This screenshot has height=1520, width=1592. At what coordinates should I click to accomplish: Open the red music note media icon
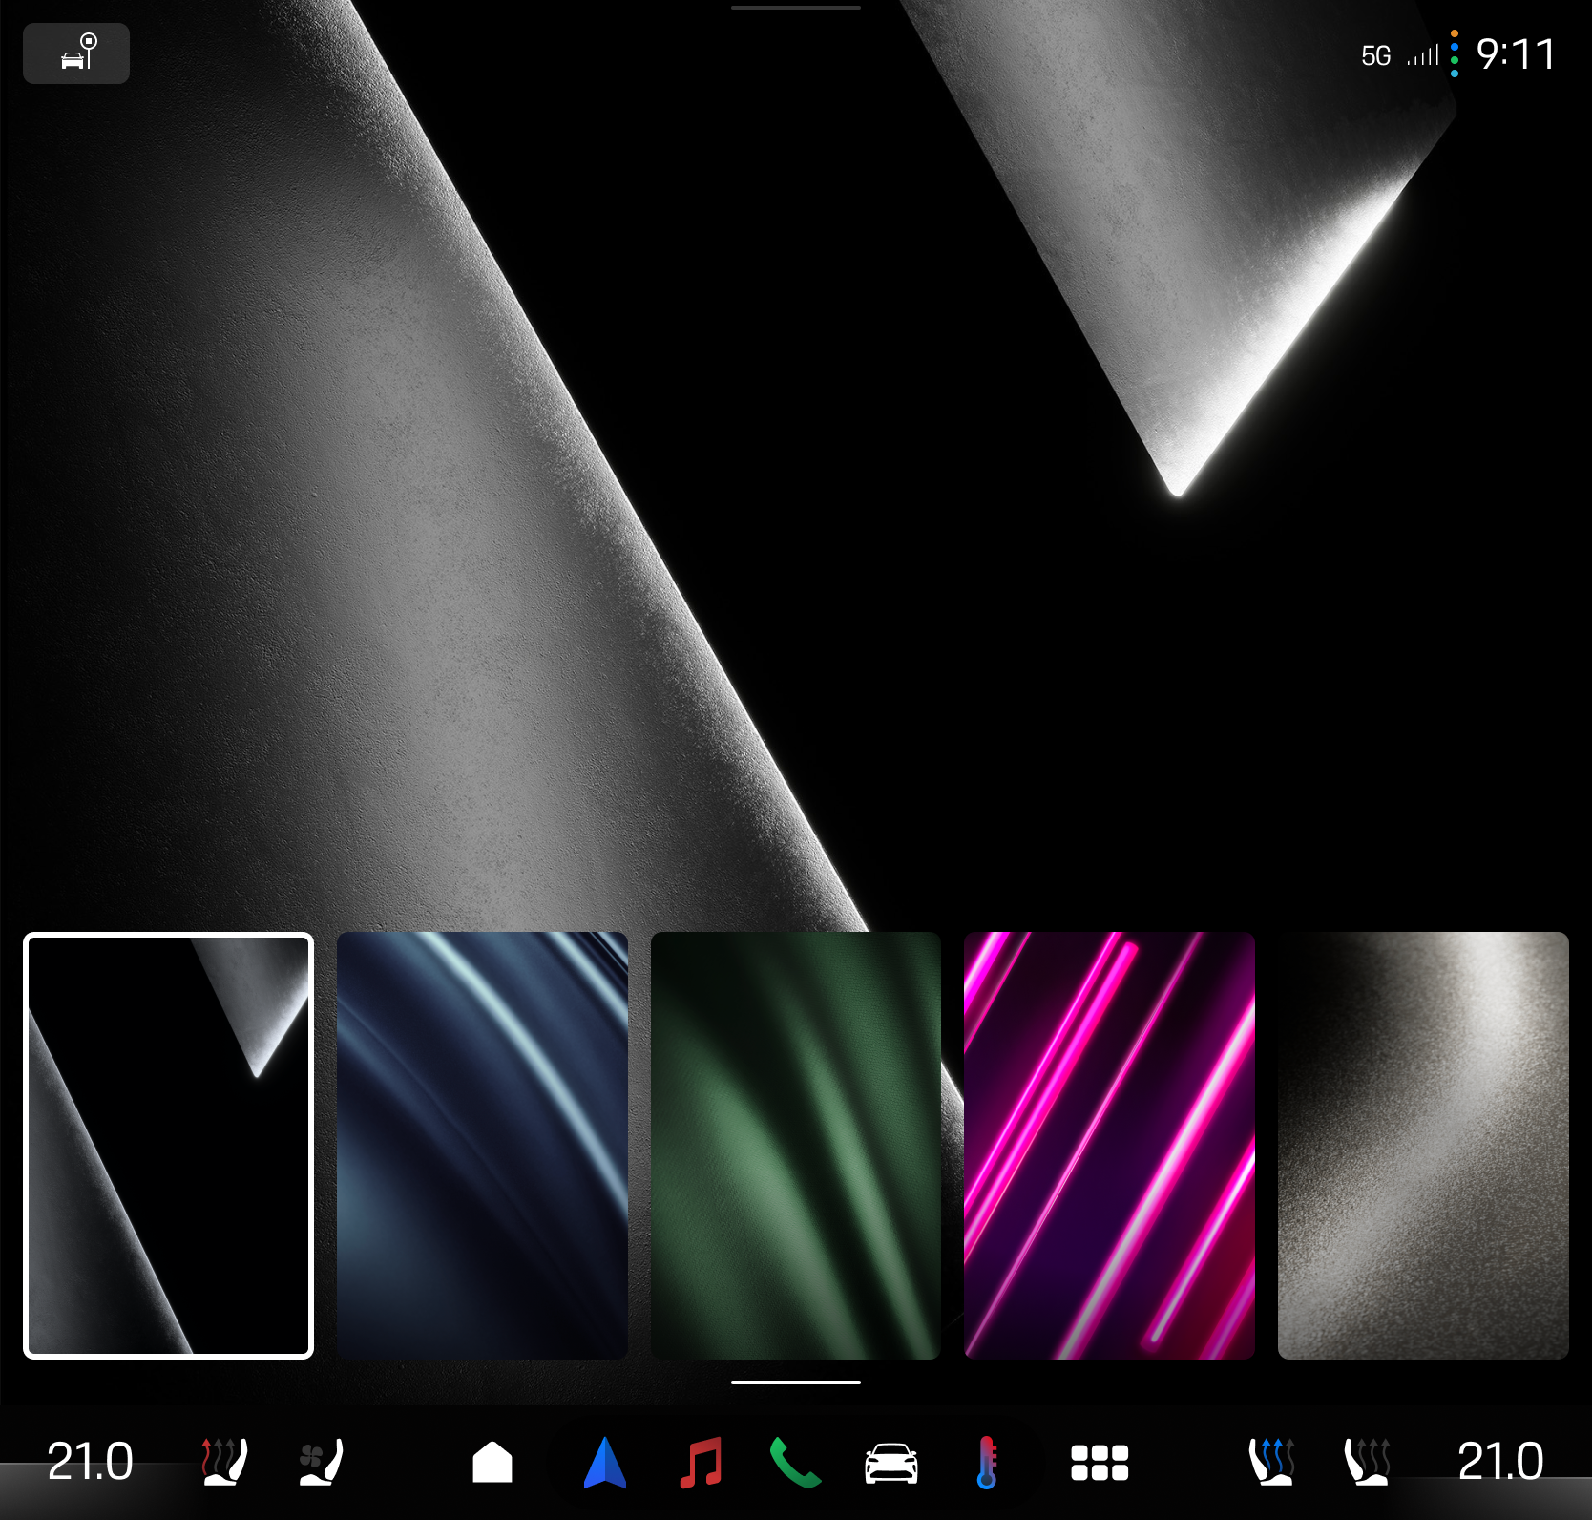(x=701, y=1462)
